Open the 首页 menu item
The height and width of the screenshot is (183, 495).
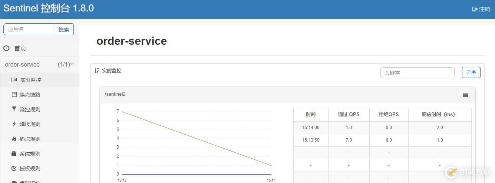click(20, 48)
